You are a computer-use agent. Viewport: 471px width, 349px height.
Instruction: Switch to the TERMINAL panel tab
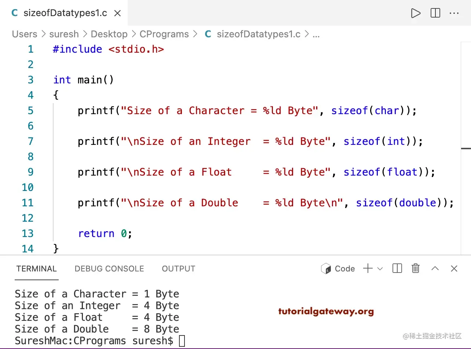36,269
